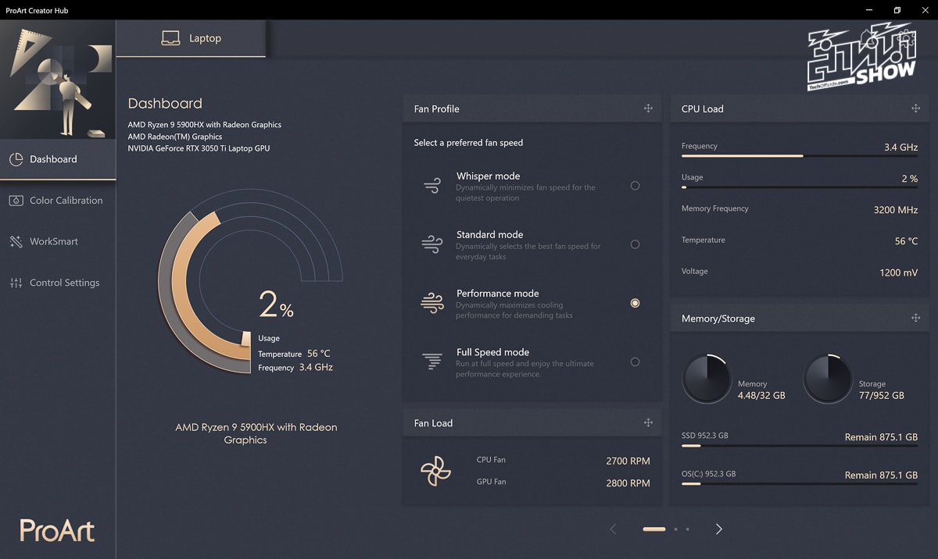Click the SSD 952.3 GB storage bar
The height and width of the screenshot is (559, 938).
pos(800,446)
